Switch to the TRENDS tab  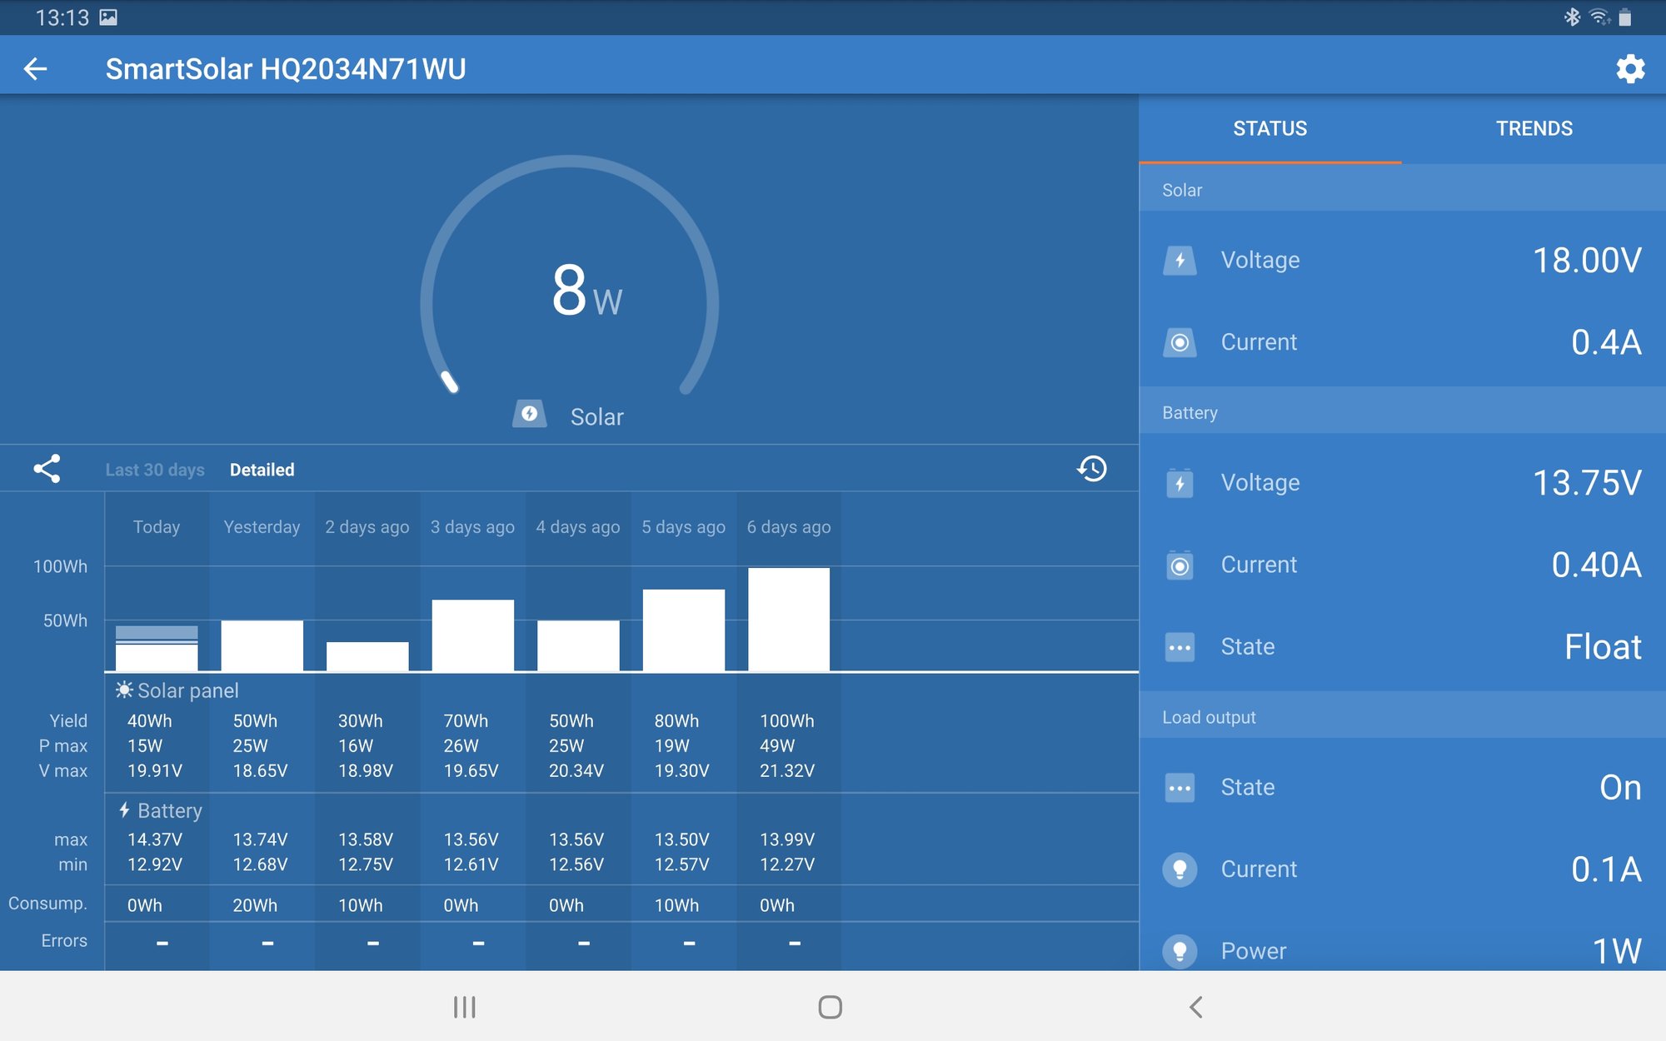pyautogui.click(x=1534, y=129)
